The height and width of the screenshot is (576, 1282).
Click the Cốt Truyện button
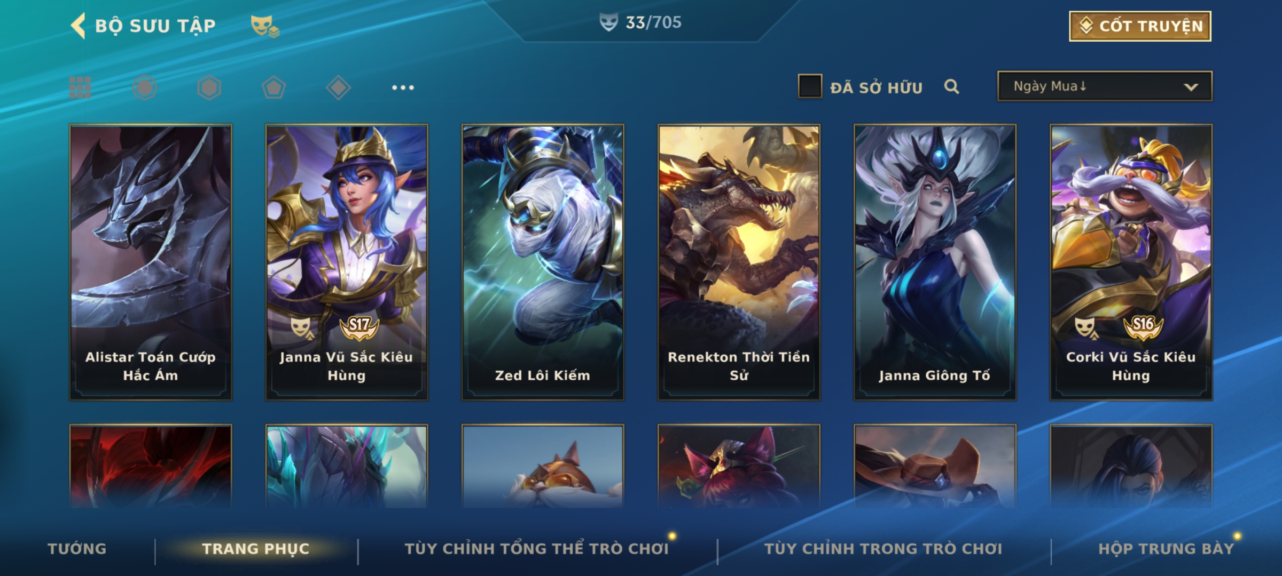point(1140,26)
